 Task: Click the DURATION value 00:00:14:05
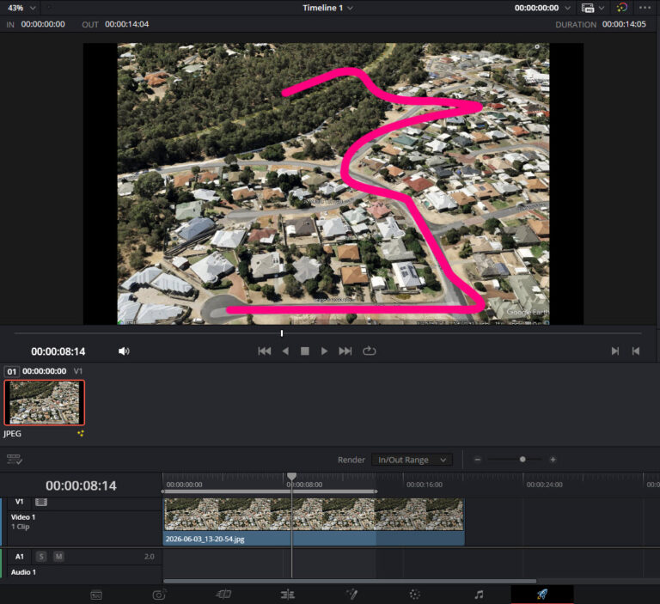pyautogui.click(x=624, y=24)
